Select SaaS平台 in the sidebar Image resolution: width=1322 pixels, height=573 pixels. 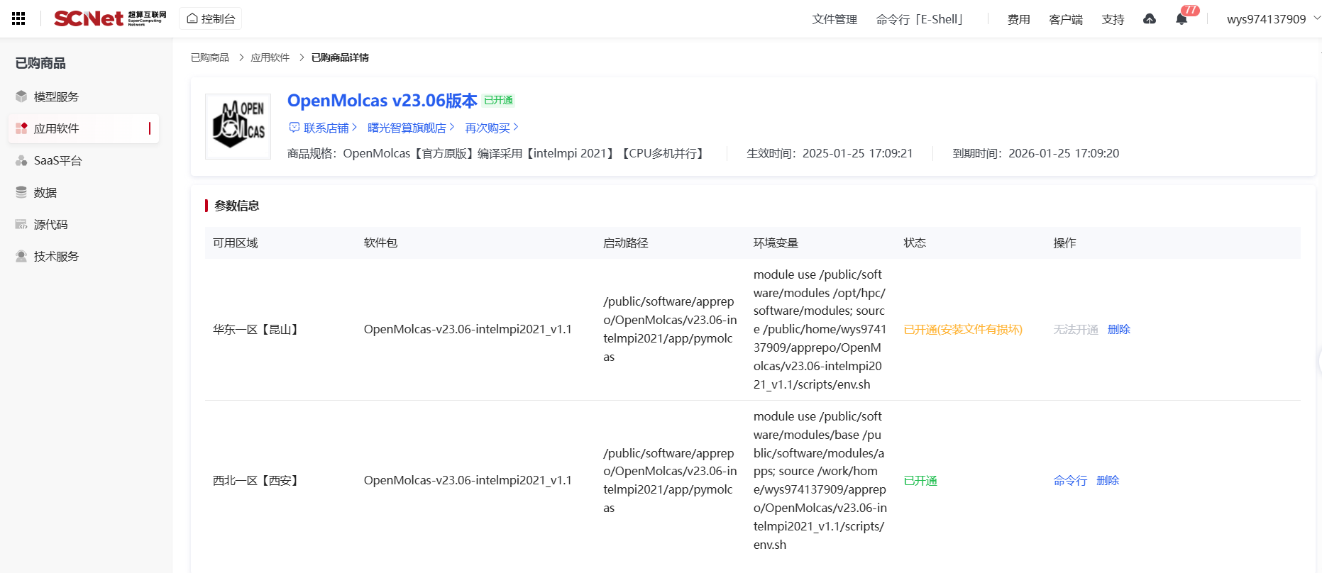pos(57,161)
